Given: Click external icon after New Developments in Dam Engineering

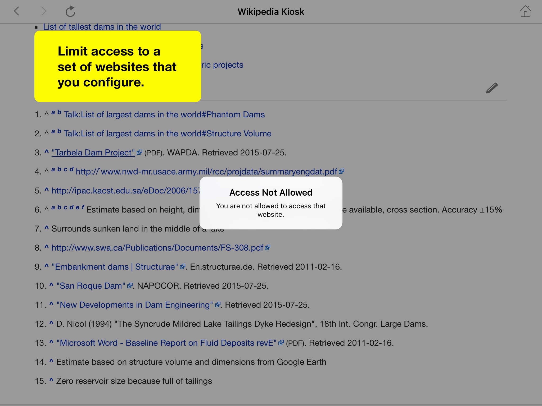Looking at the screenshot, I should (218, 304).
